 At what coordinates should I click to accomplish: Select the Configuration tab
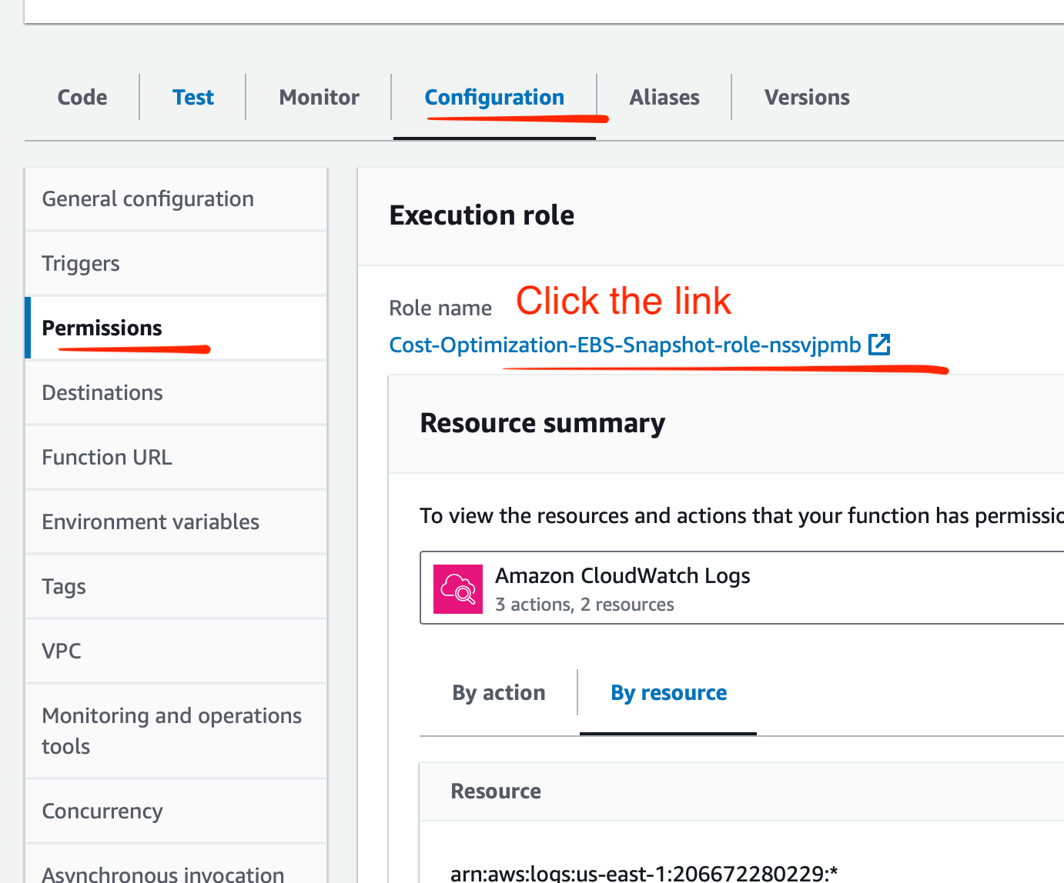point(494,98)
